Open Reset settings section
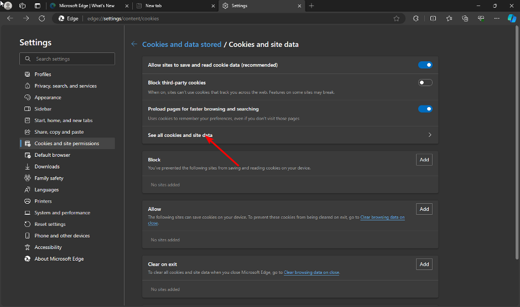The image size is (520, 307). (x=67, y=224)
